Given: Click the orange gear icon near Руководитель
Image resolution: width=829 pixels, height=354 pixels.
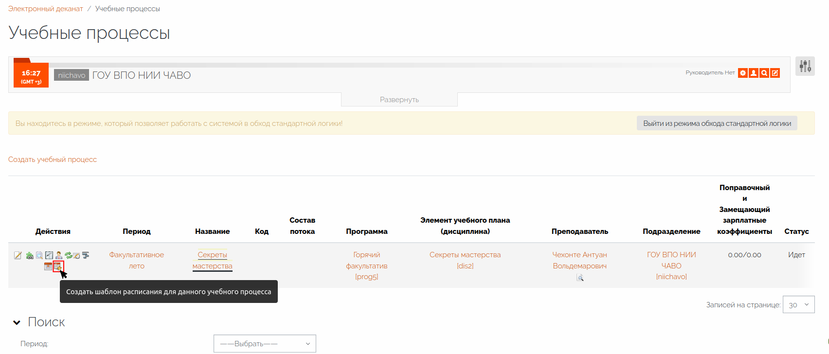Looking at the screenshot, I should click(x=743, y=73).
